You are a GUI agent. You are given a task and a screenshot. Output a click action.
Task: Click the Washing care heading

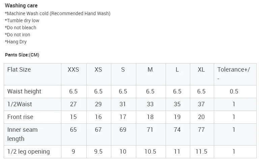coord(21,6)
